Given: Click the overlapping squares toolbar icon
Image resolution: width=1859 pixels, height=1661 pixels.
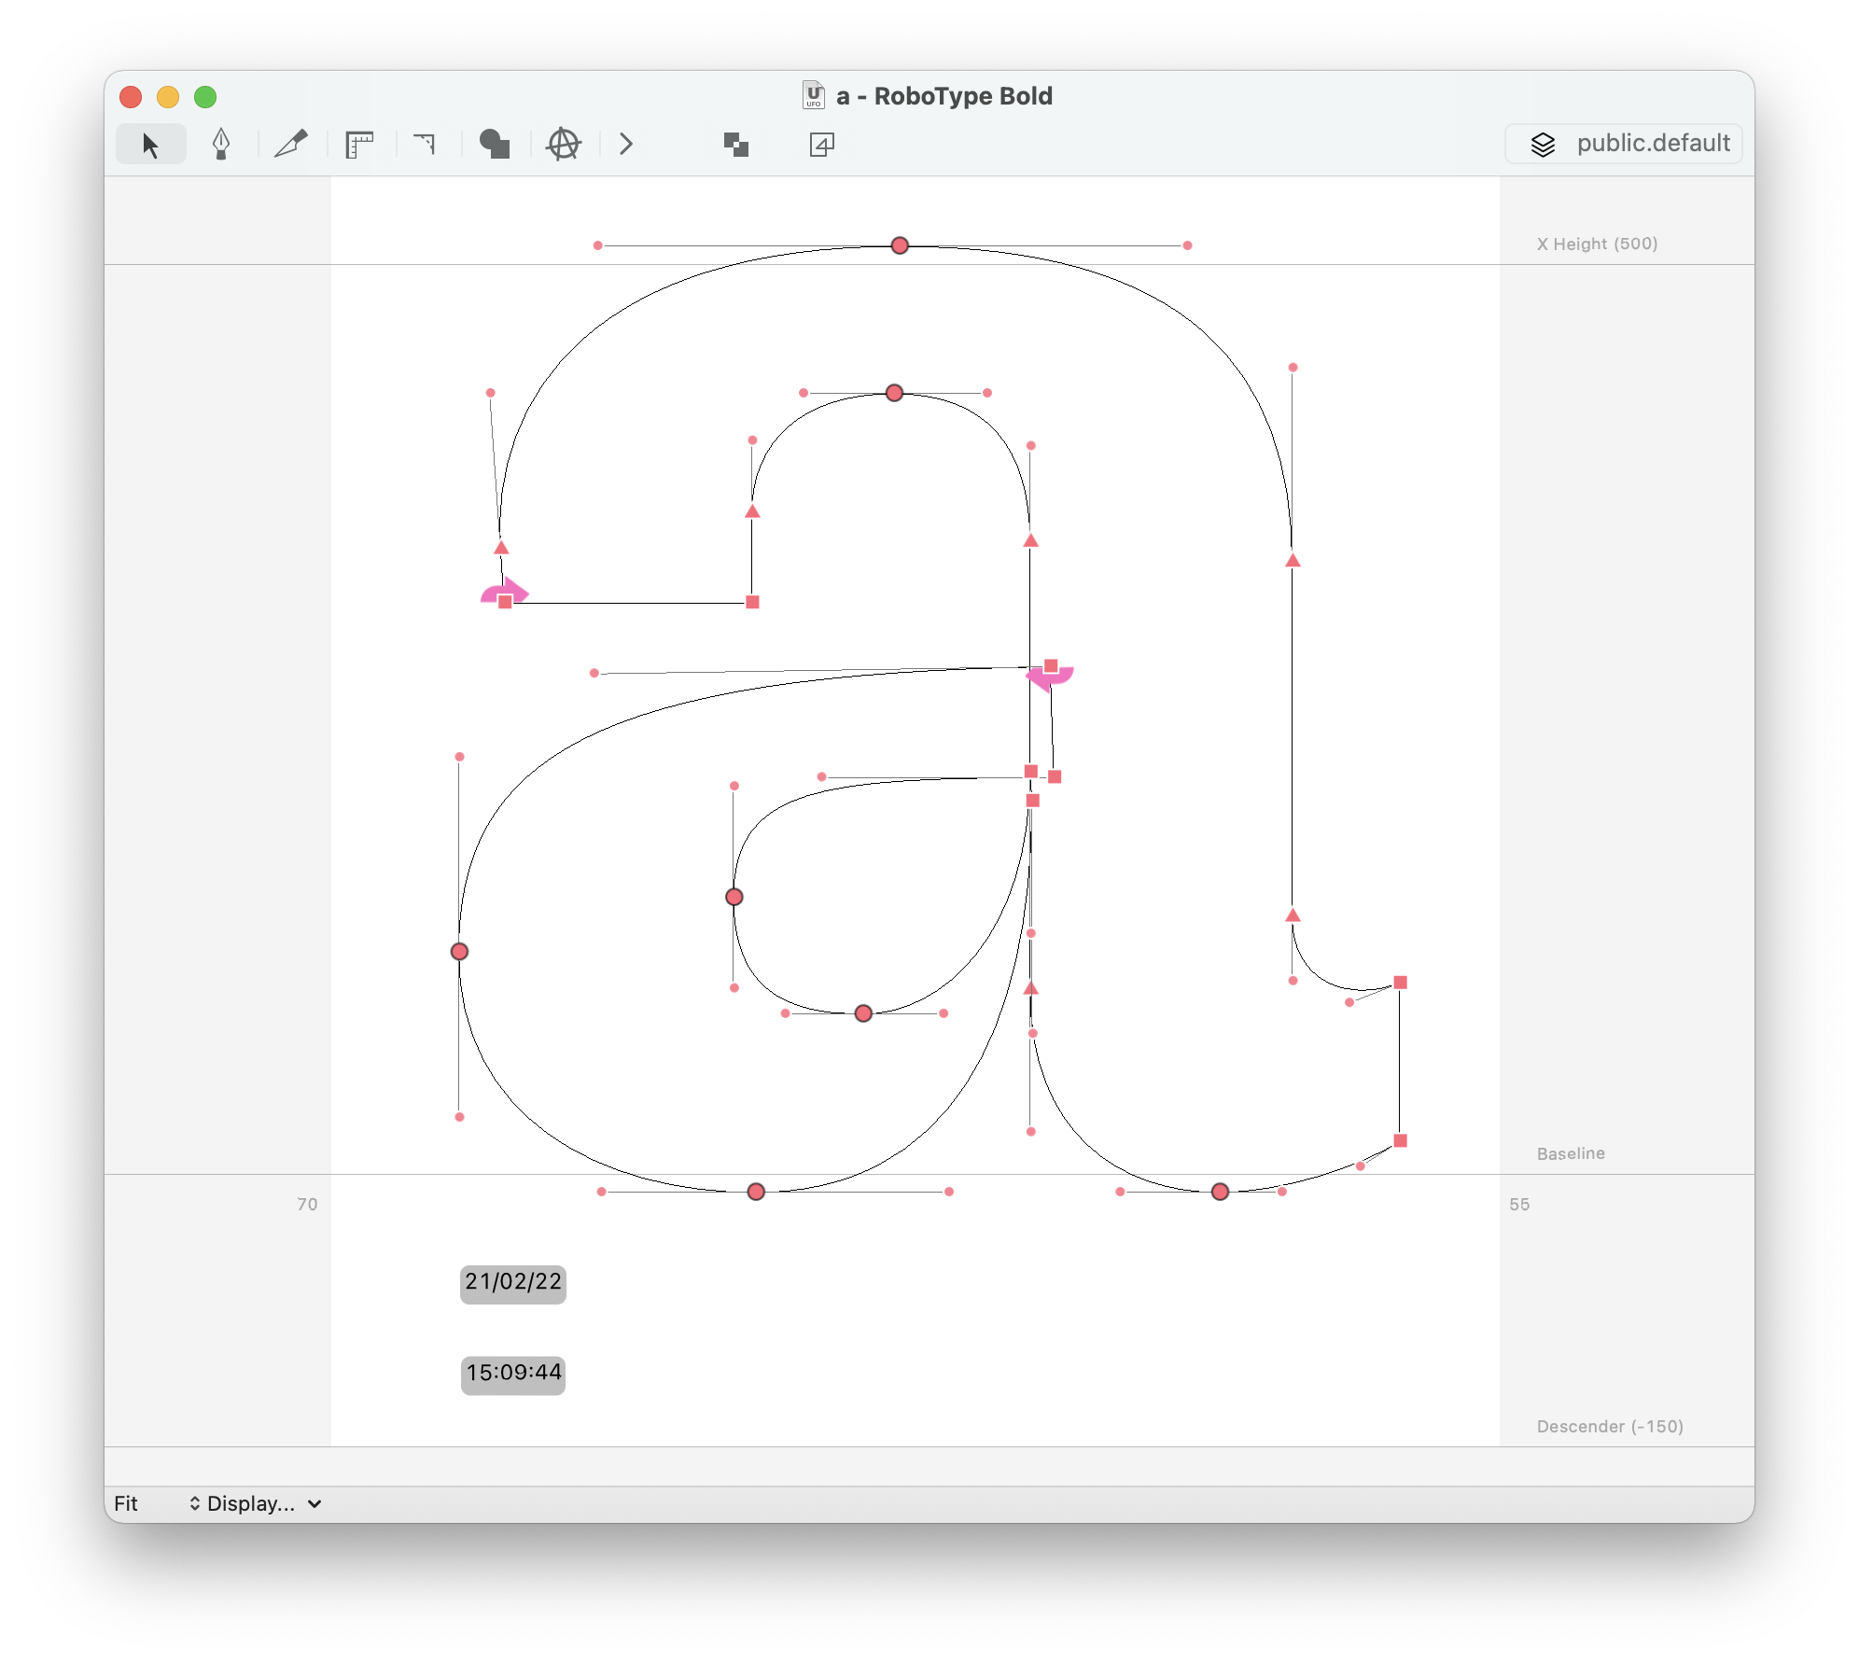Looking at the screenshot, I should [735, 145].
